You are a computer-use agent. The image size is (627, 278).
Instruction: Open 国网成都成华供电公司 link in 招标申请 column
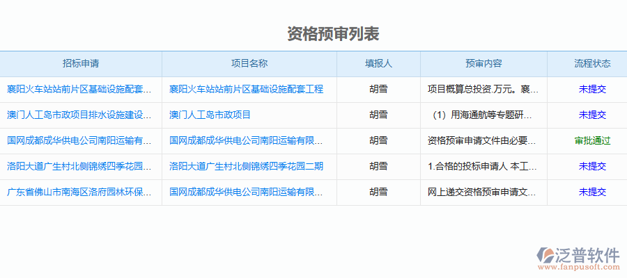(x=79, y=140)
